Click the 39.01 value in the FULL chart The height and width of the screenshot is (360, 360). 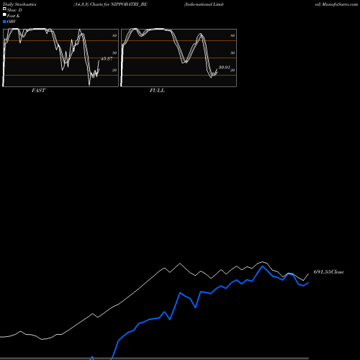[225, 68]
